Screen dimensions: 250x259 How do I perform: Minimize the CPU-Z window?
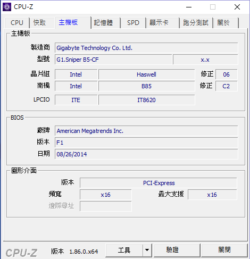point(189,7)
